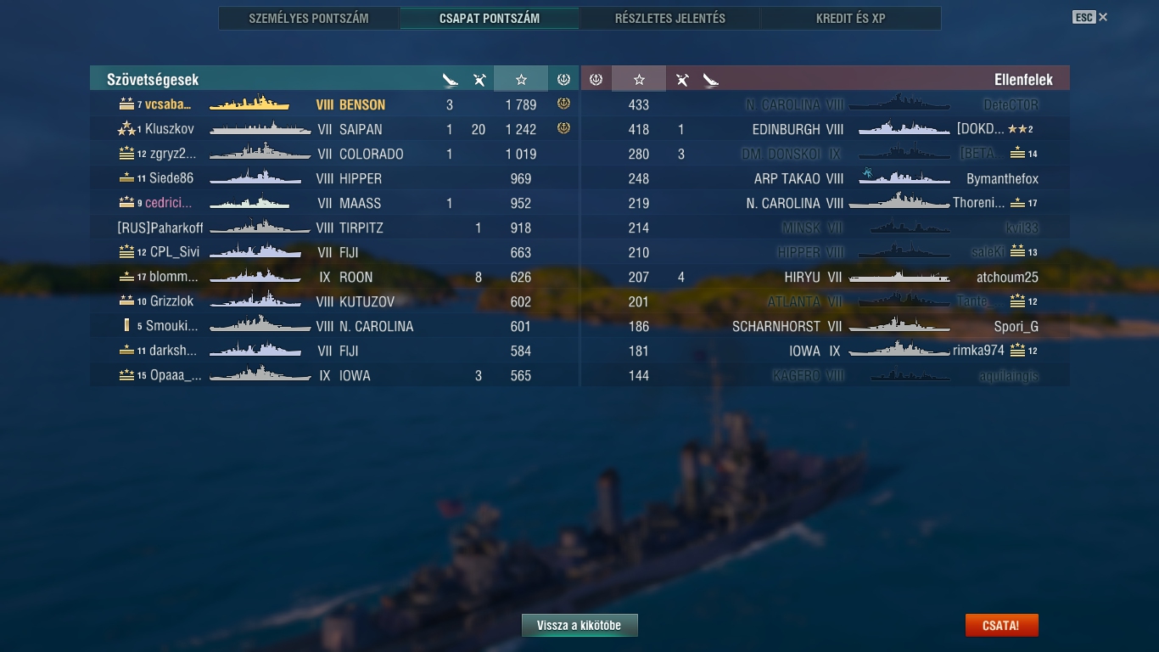Click the TIRPITZ ship silhouette thumbnail
The height and width of the screenshot is (652, 1159).
(260, 228)
